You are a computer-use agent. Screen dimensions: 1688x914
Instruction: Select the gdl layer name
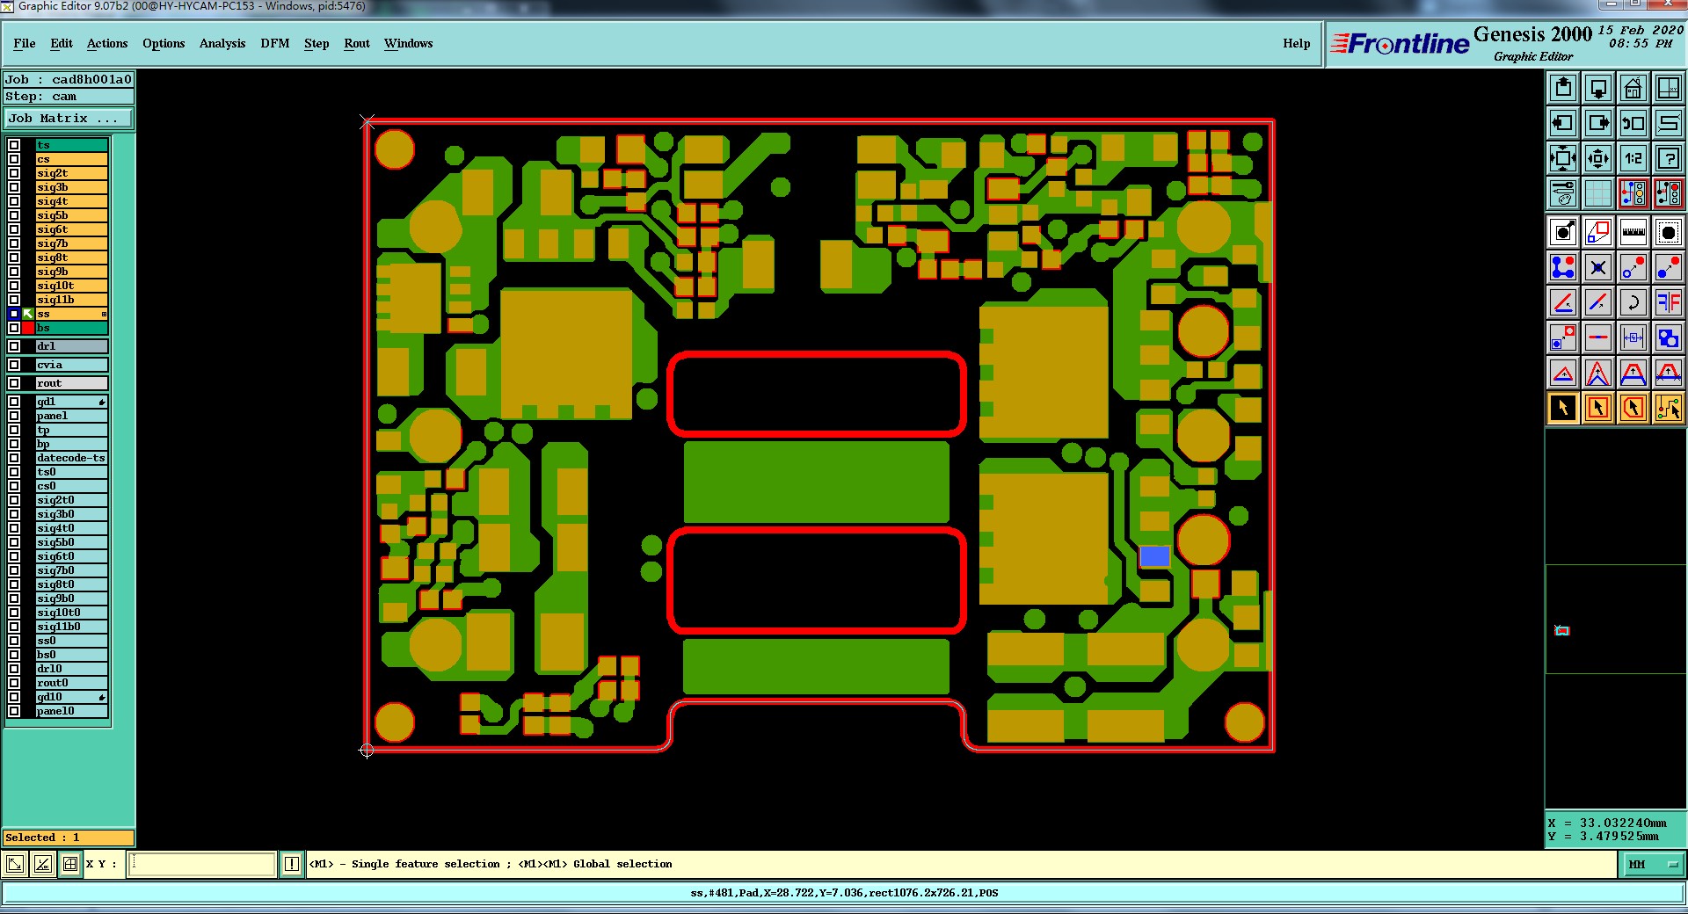coord(71,402)
